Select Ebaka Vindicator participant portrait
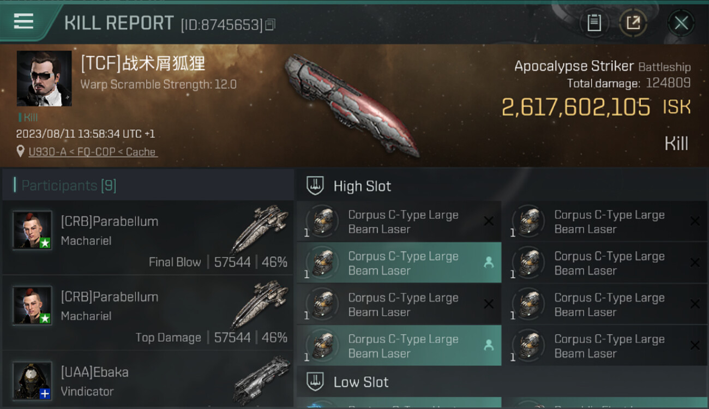Viewport: 709px width, 409px height. (32, 381)
